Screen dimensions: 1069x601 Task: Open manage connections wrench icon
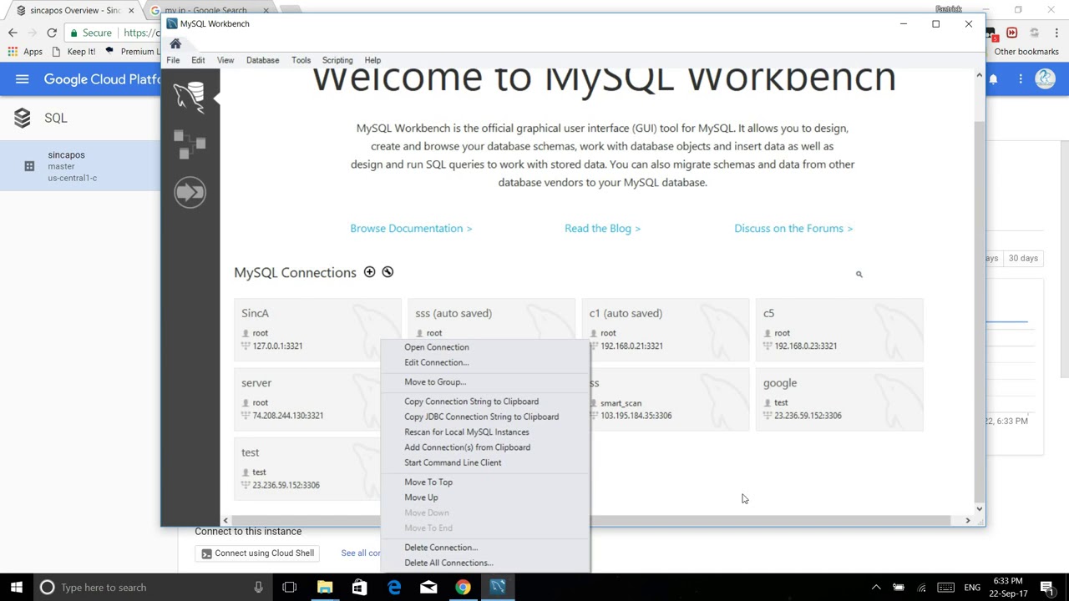pos(388,272)
